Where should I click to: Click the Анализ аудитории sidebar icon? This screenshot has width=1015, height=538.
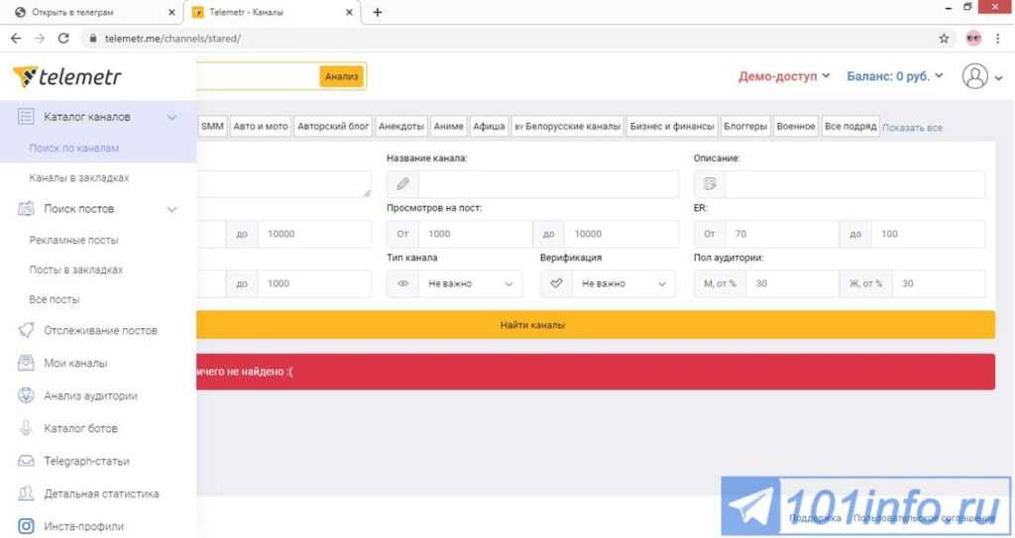click(x=27, y=395)
